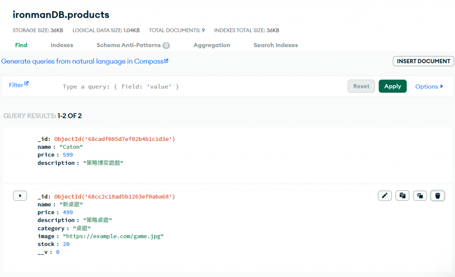Open the Options dropdown for query
This screenshot has width=455, height=277.
tap(429, 87)
